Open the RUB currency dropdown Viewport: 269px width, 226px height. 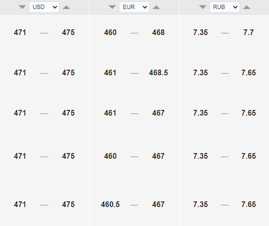point(224,7)
